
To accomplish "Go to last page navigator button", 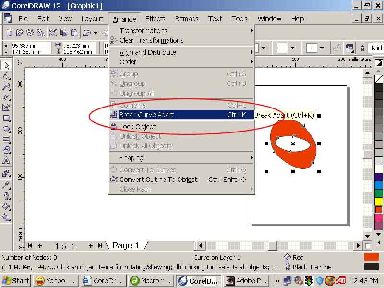I will click(100, 246).
